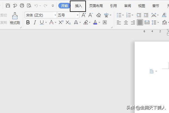Open the 页面布局 tab

96,6
